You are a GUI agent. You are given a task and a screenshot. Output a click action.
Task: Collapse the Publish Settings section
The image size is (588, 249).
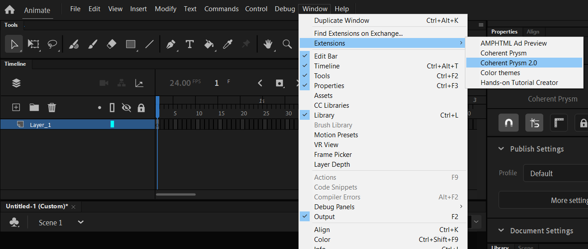(501, 149)
